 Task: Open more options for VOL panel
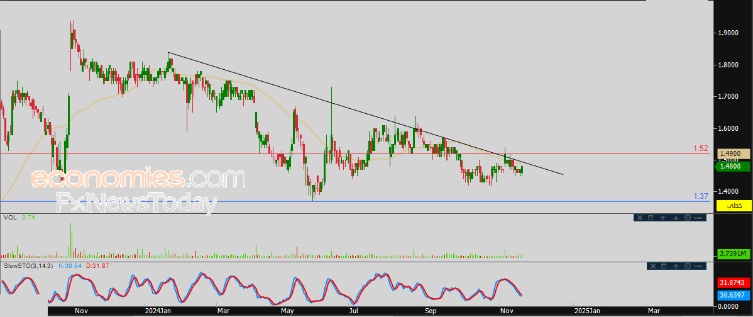coord(698,218)
